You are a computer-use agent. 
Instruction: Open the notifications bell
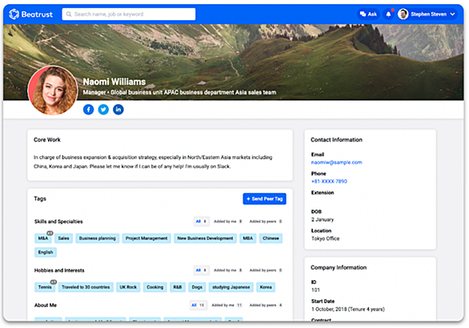tap(388, 14)
